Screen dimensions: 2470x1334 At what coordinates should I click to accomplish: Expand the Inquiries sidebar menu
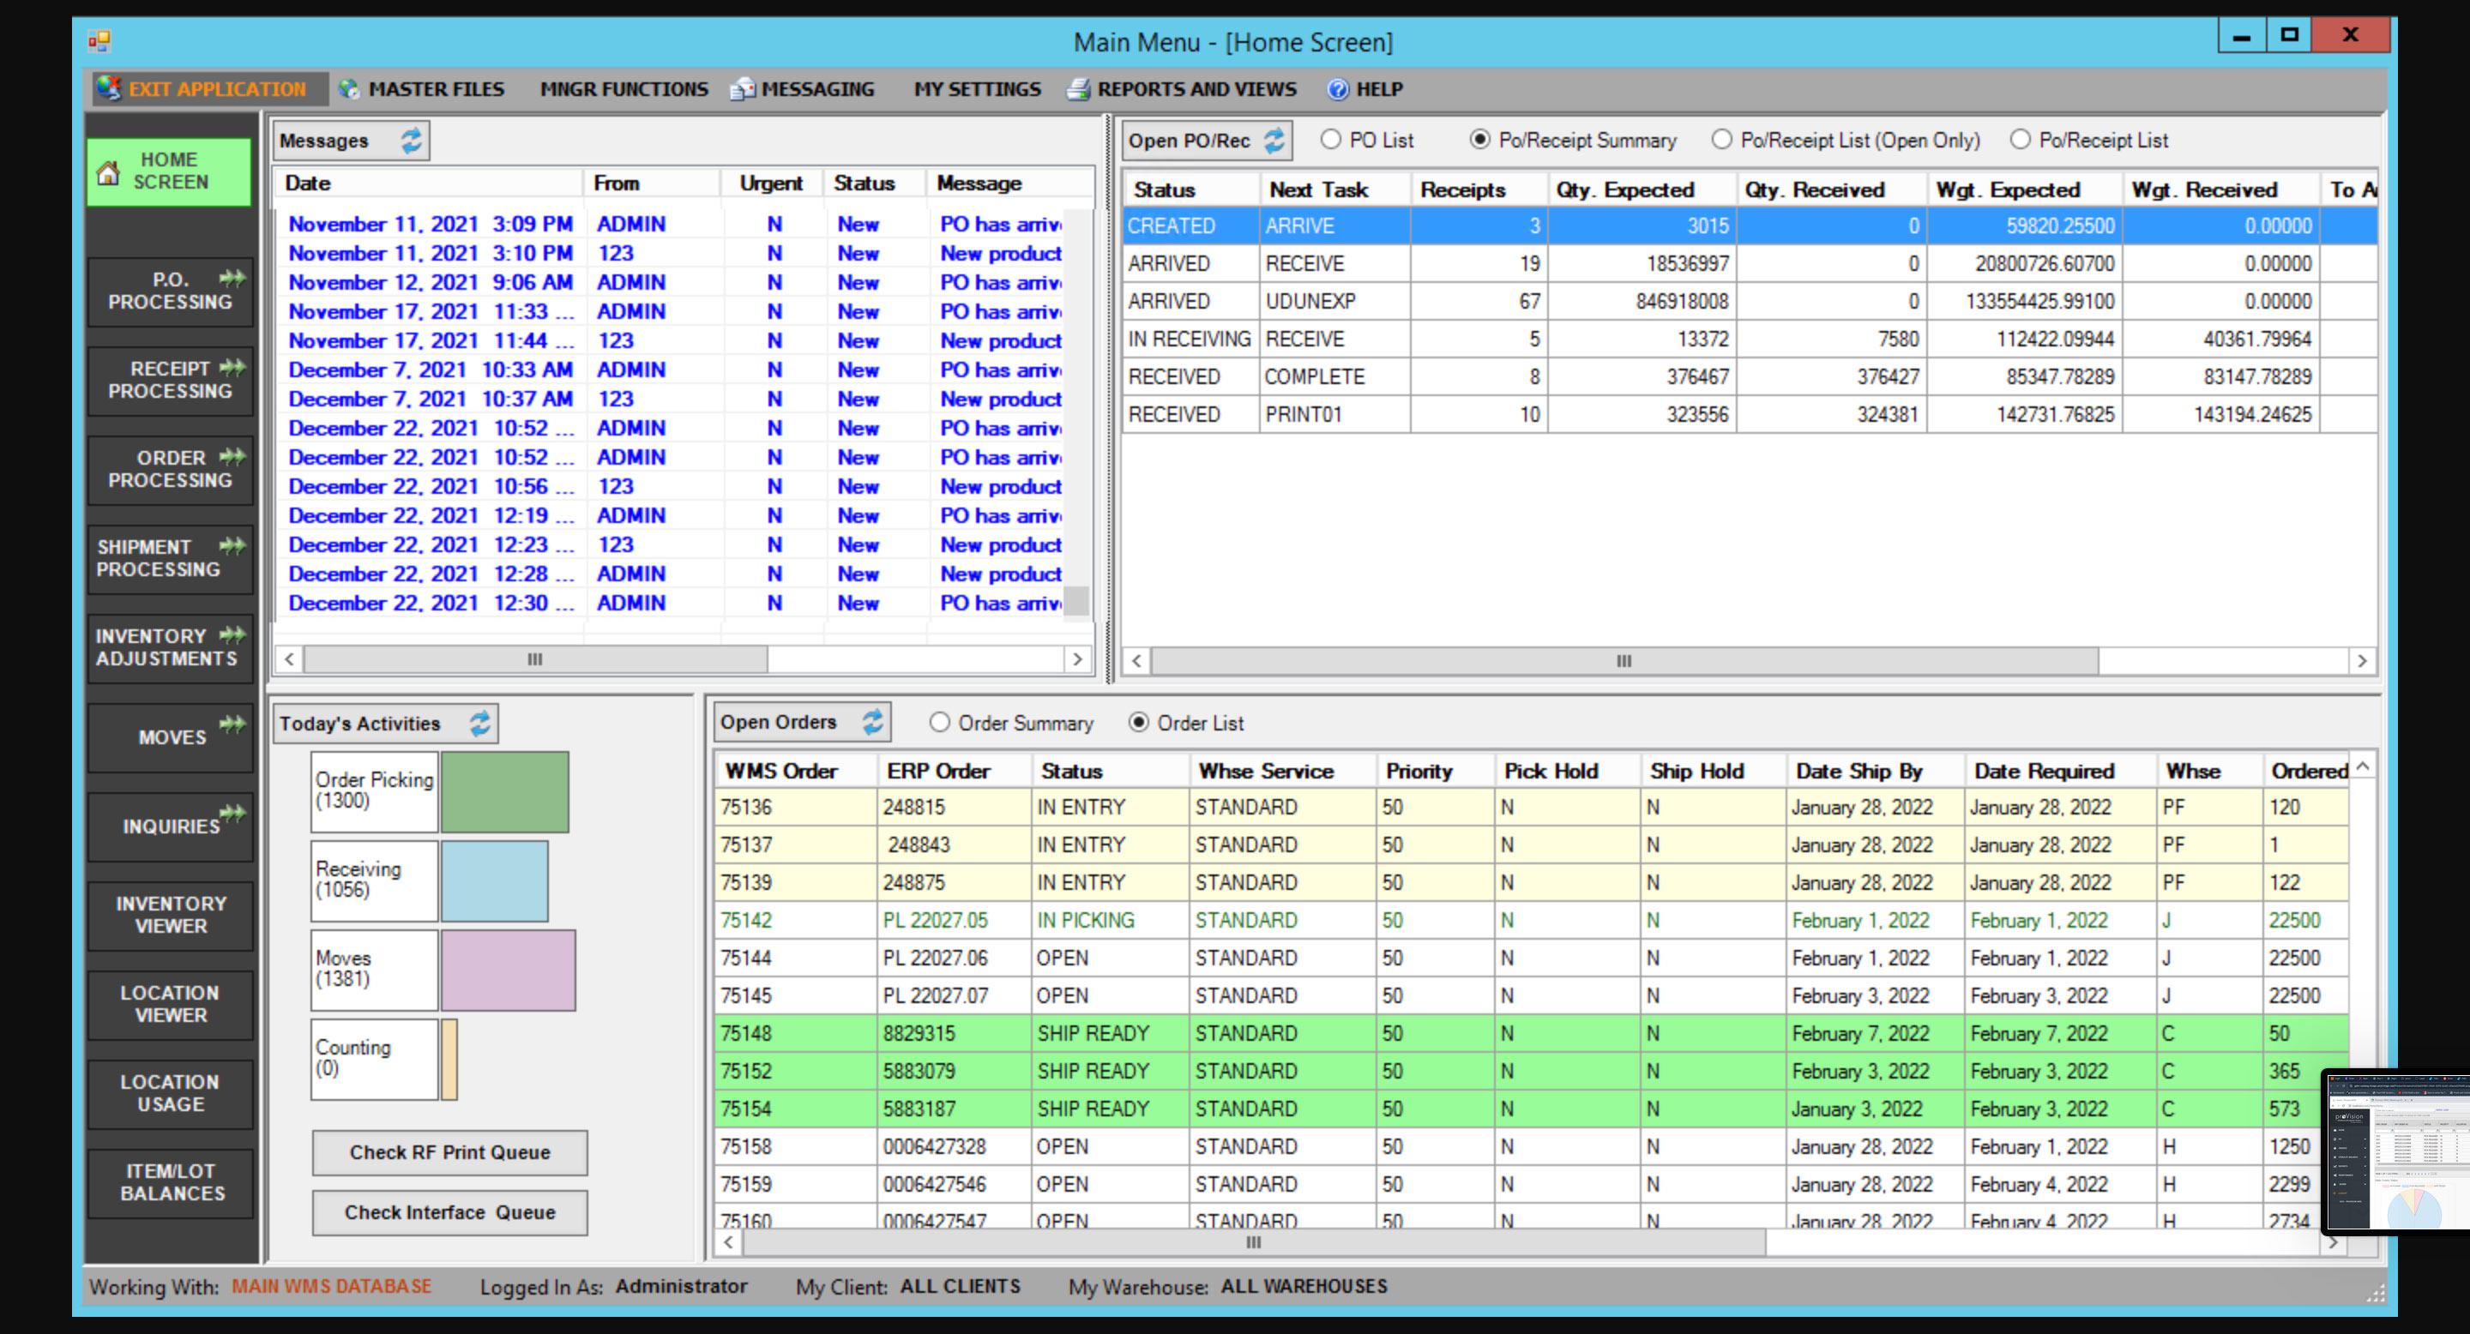tap(171, 825)
